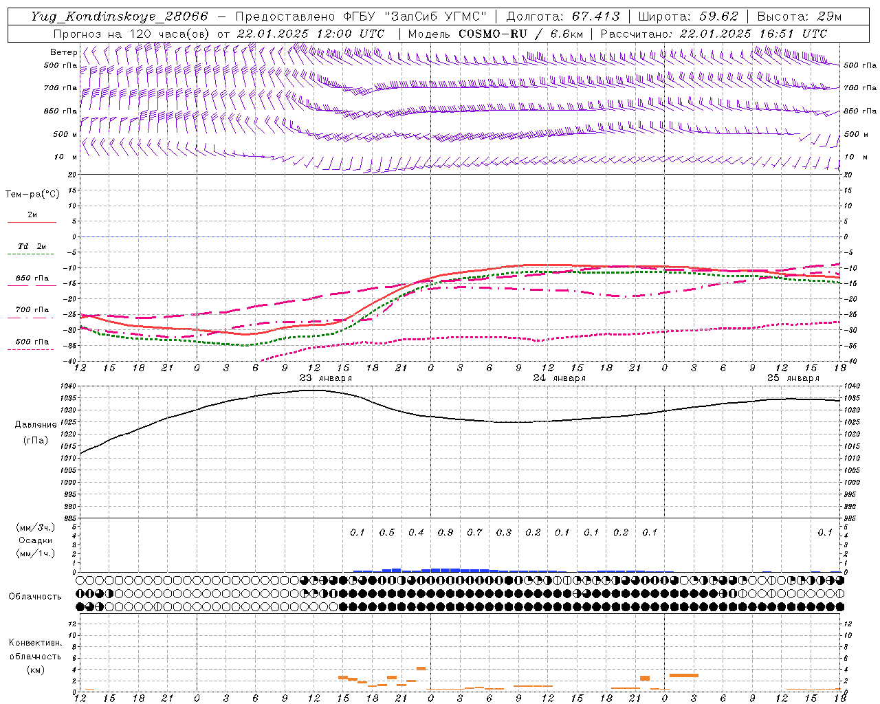Click the (км) convective height unit label
This screenshot has height=704, width=880.
pos(36,670)
